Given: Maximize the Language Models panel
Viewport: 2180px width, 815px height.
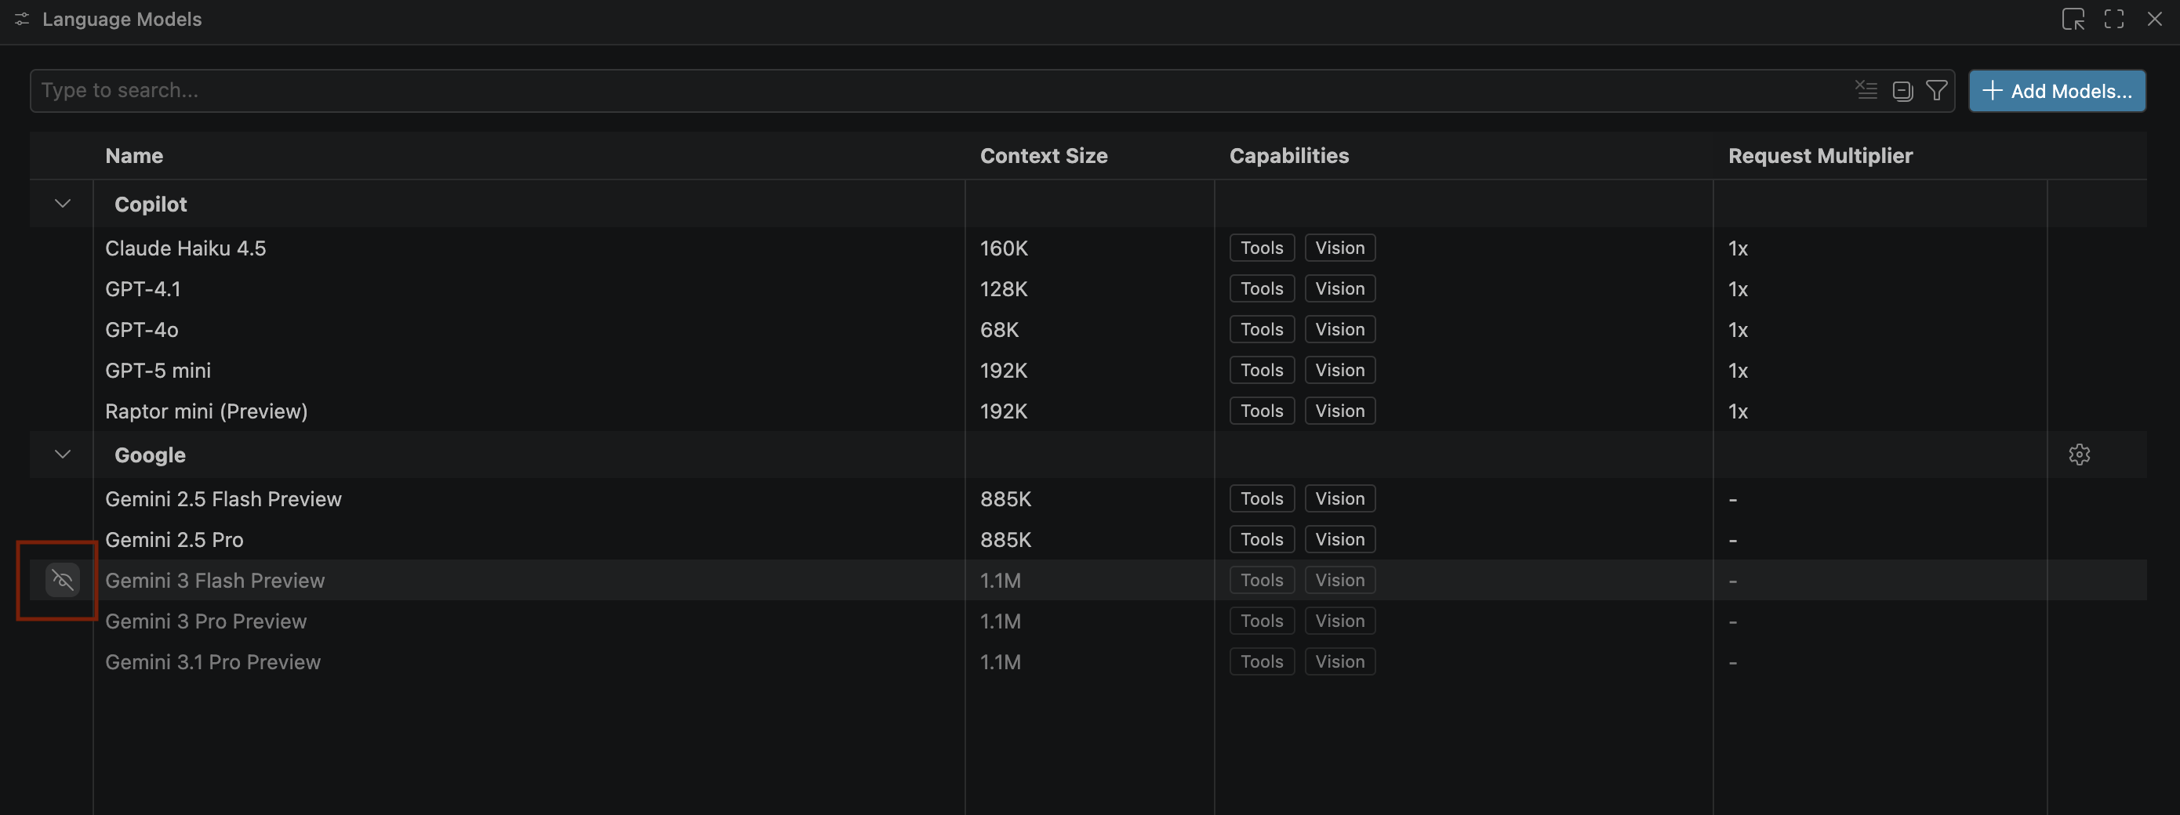Looking at the screenshot, I should coord(2113,19).
